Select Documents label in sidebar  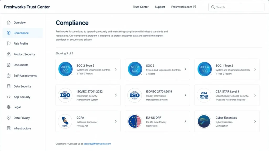pos(21,65)
